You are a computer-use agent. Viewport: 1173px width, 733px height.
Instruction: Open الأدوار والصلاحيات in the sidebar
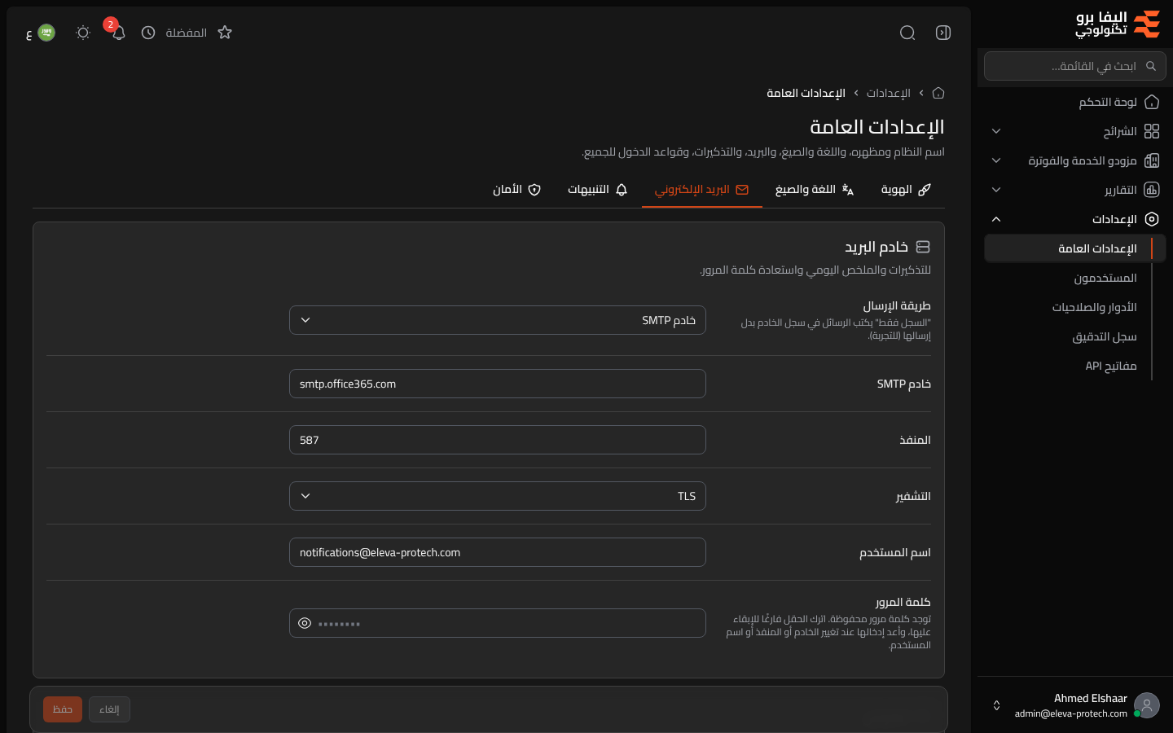1075,307
